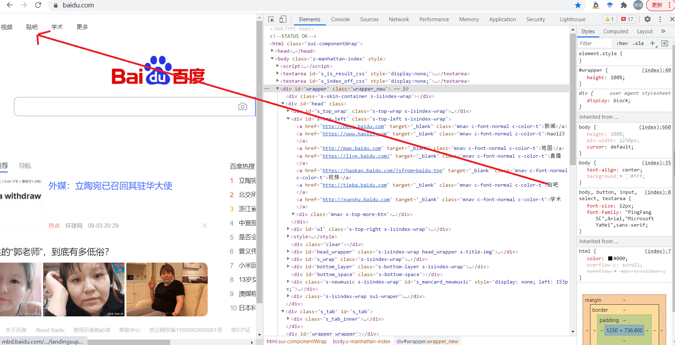Switch to the Computed pane tab
Screen dimensions: 675x345
pos(616,31)
